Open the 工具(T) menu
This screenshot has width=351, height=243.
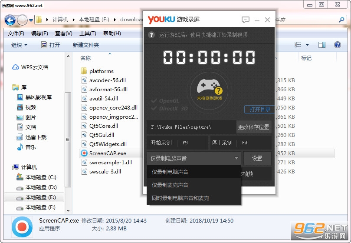[x=88, y=33]
